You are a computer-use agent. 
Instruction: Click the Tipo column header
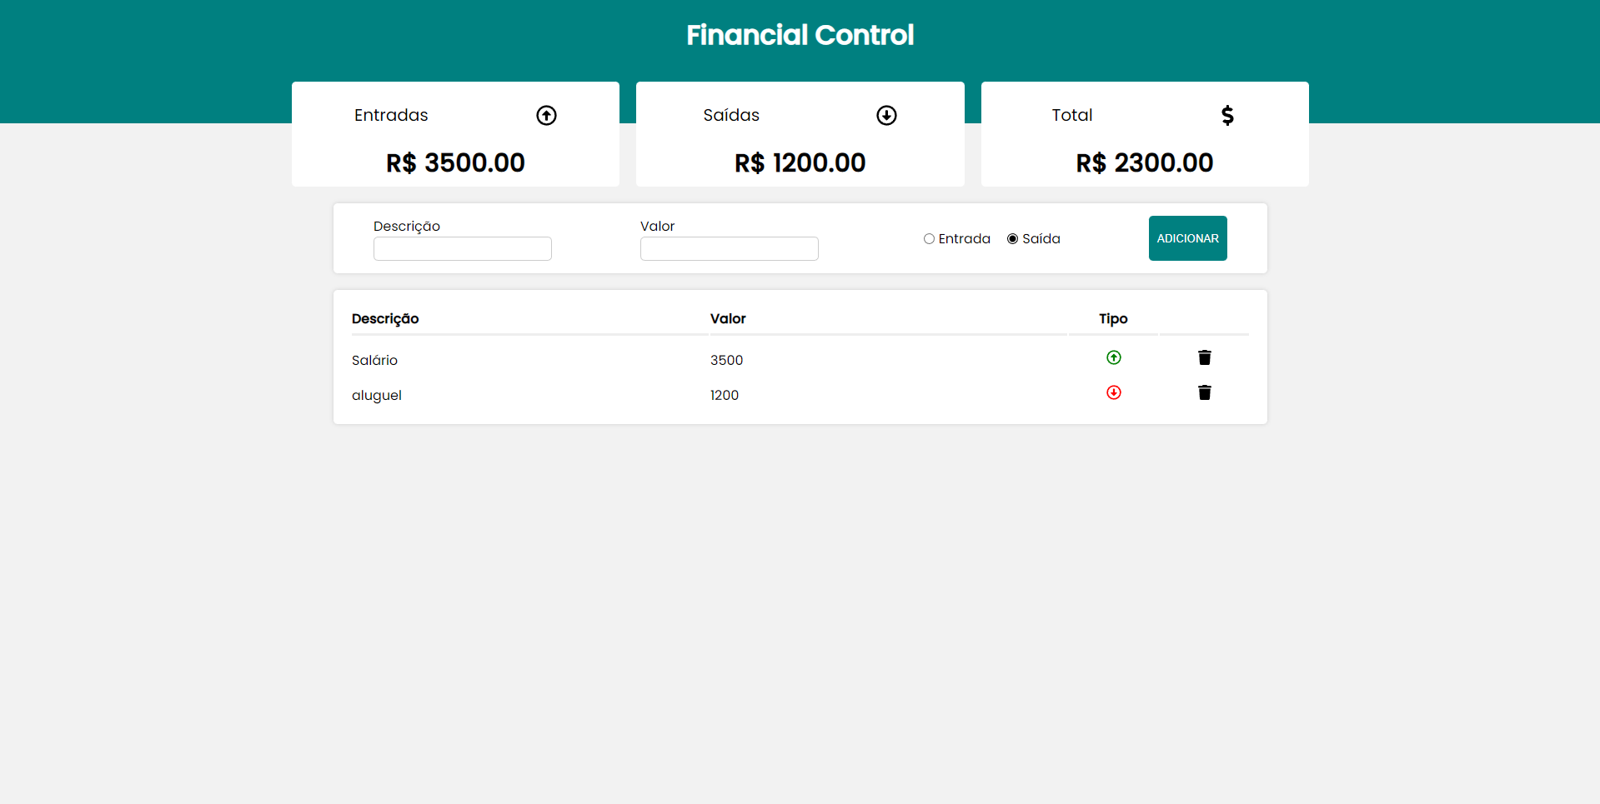pos(1113,318)
